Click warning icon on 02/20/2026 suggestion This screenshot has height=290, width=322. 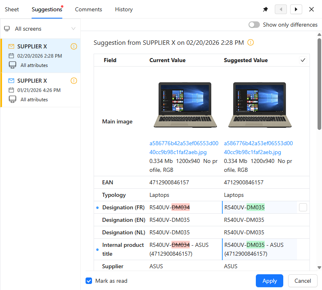click(73, 46)
